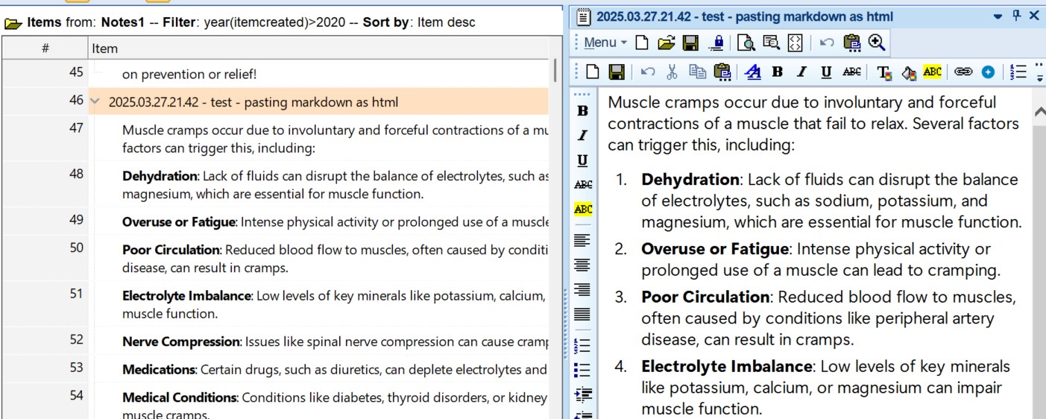The image size is (1046, 419).
Task: Open the editor pane title dropdown arrow
Action: [998, 16]
